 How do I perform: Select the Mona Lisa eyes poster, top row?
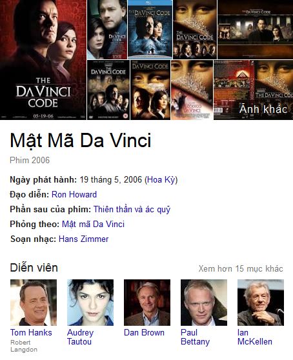point(195,30)
